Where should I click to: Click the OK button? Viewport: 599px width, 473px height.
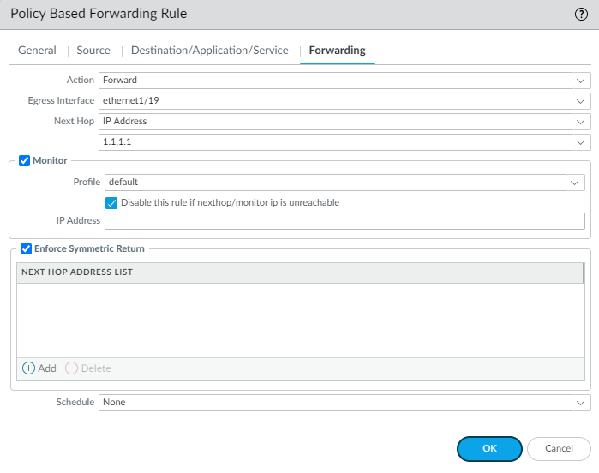tap(489, 448)
